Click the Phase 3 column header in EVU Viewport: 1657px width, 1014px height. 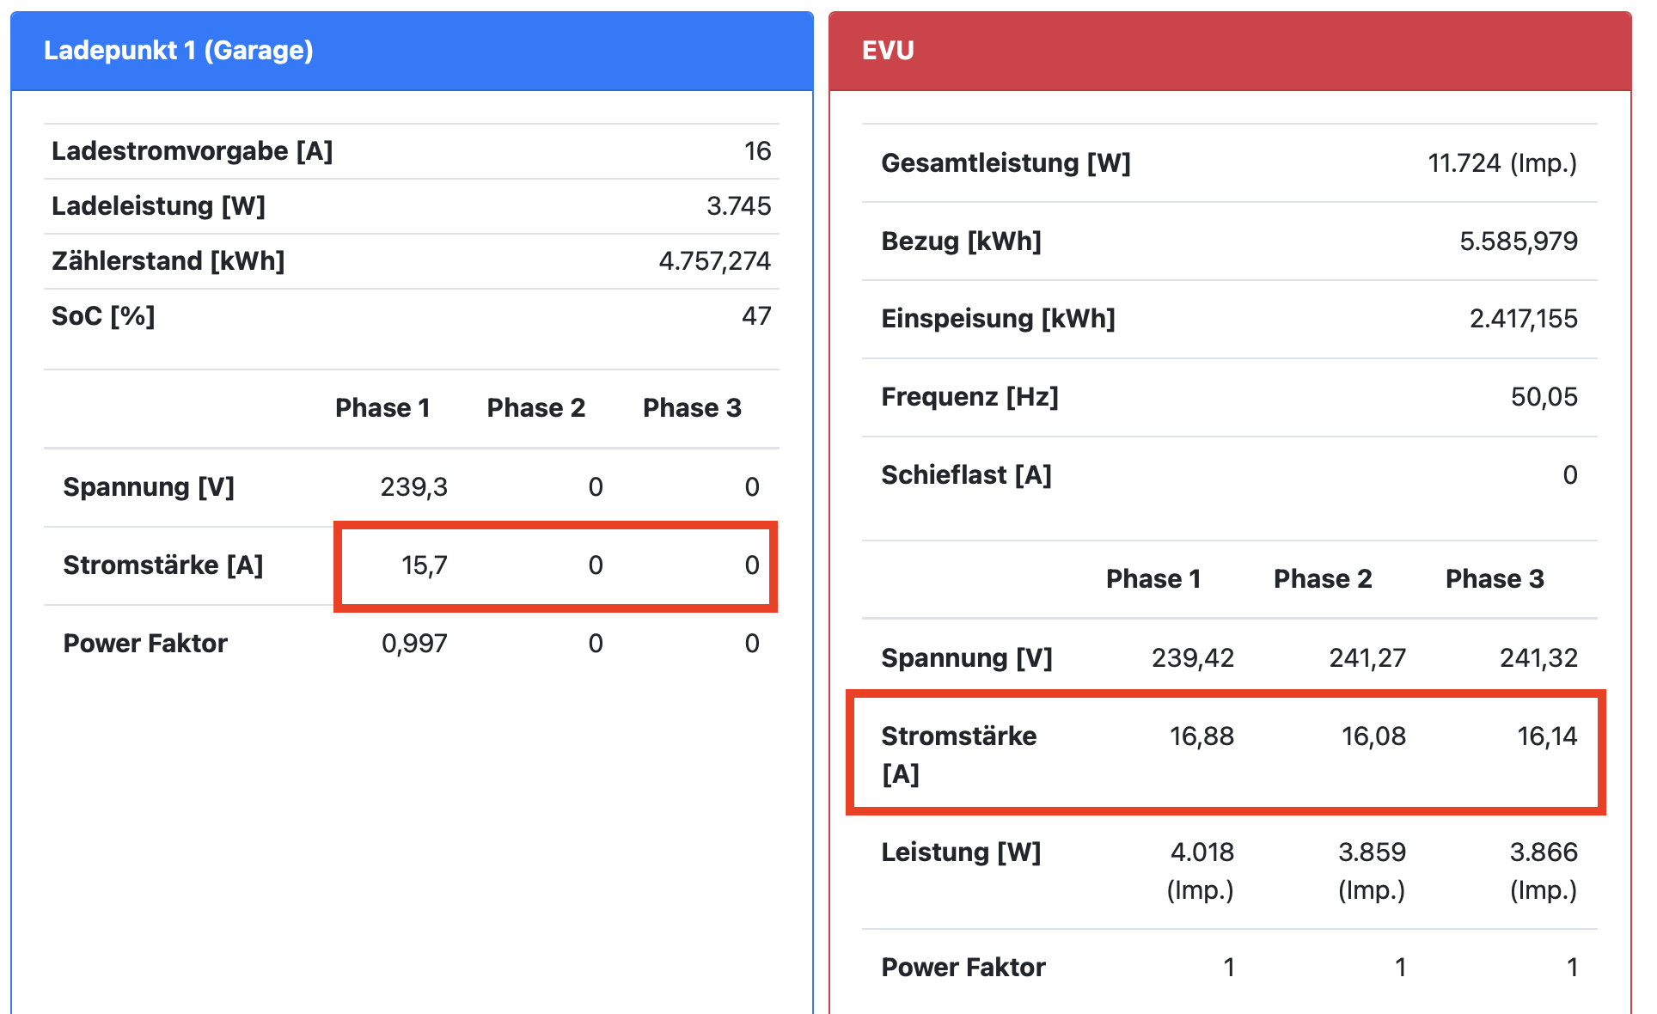(1494, 579)
